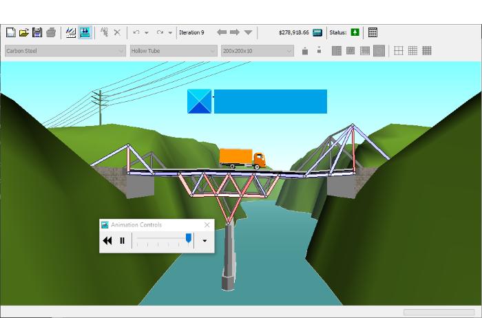Click the Iteration 9 label
The height and width of the screenshot is (318, 482).
click(x=191, y=32)
